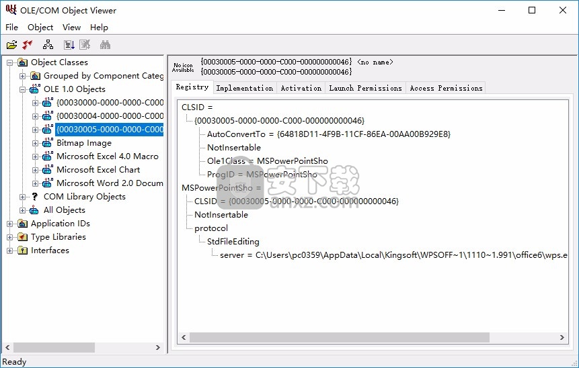This screenshot has height=368, width=579.
Task: Click the AutoConvertTo registry entry
Action: coord(329,134)
